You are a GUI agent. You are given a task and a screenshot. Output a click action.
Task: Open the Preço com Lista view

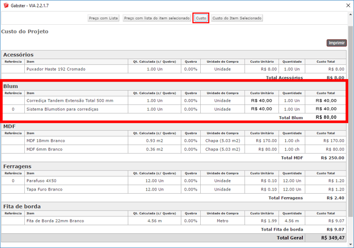point(104,18)
